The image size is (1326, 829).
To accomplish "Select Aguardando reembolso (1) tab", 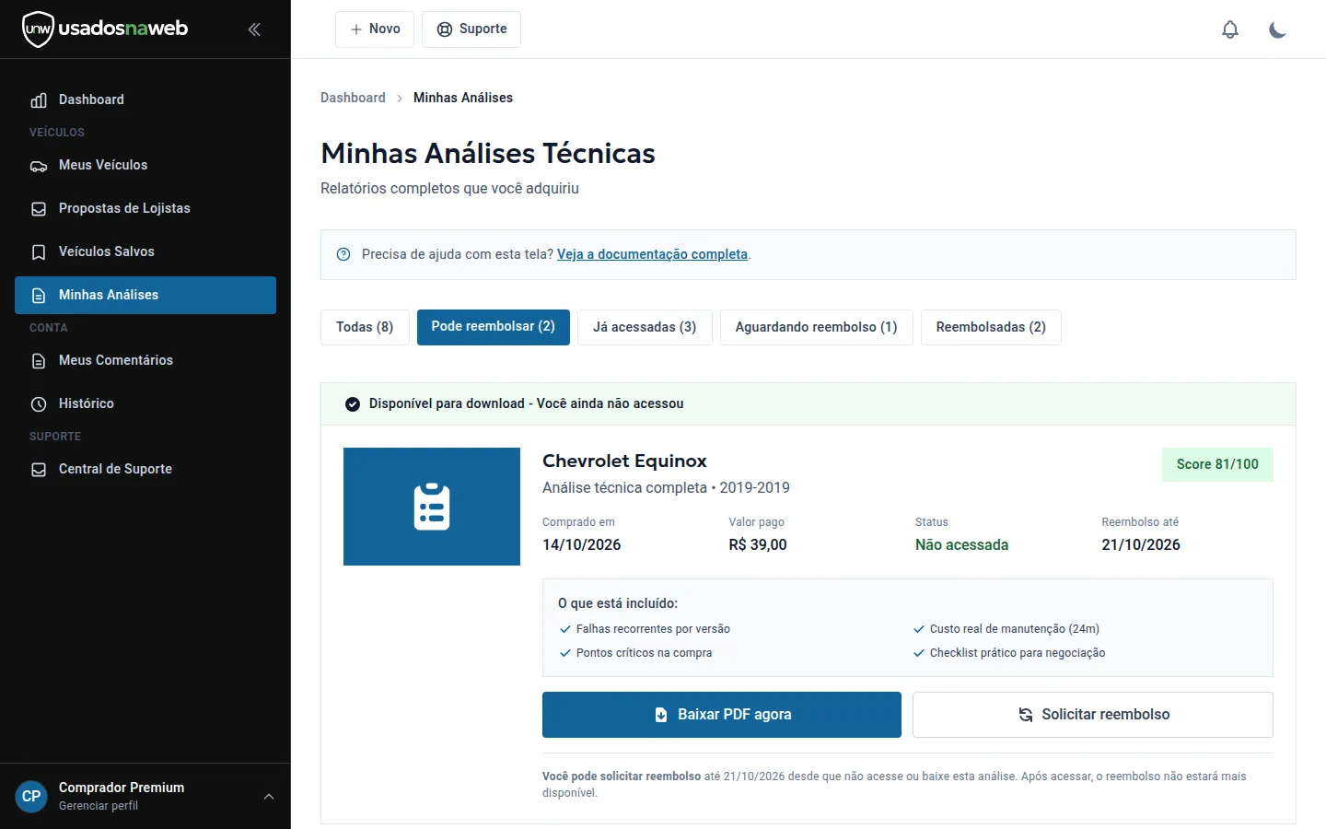I will click(x=817, y=327).
